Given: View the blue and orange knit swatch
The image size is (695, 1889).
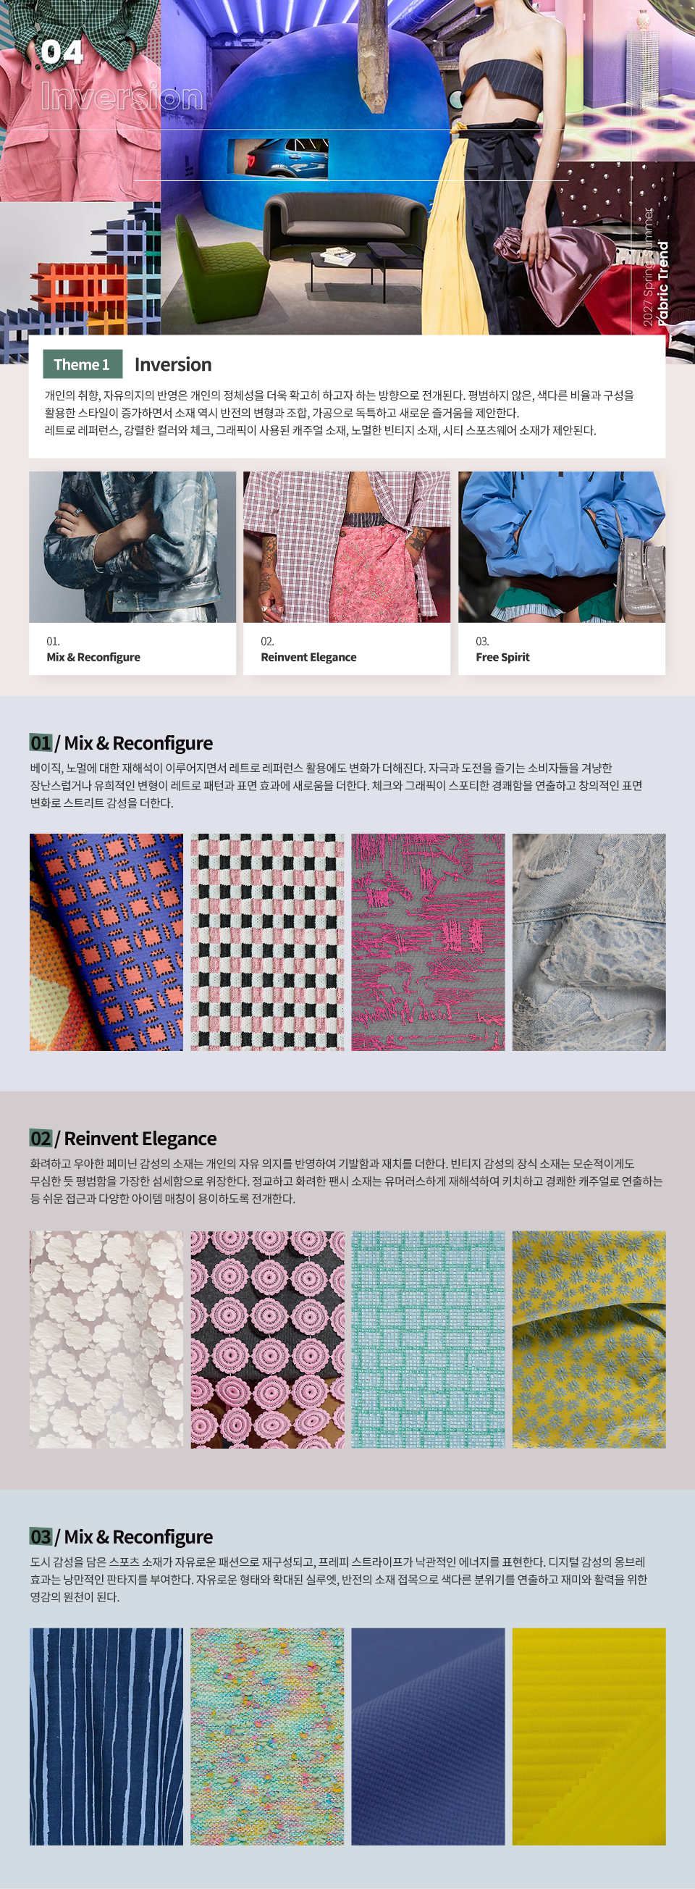Looking at the screenshot, I should coord(106,942).
